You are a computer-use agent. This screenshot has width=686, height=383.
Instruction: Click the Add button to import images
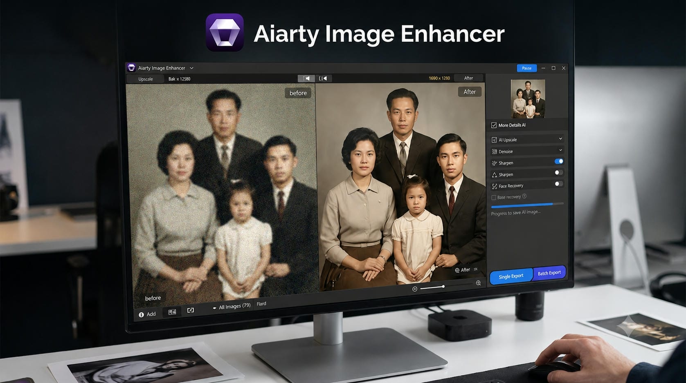[x=147, y=314]
